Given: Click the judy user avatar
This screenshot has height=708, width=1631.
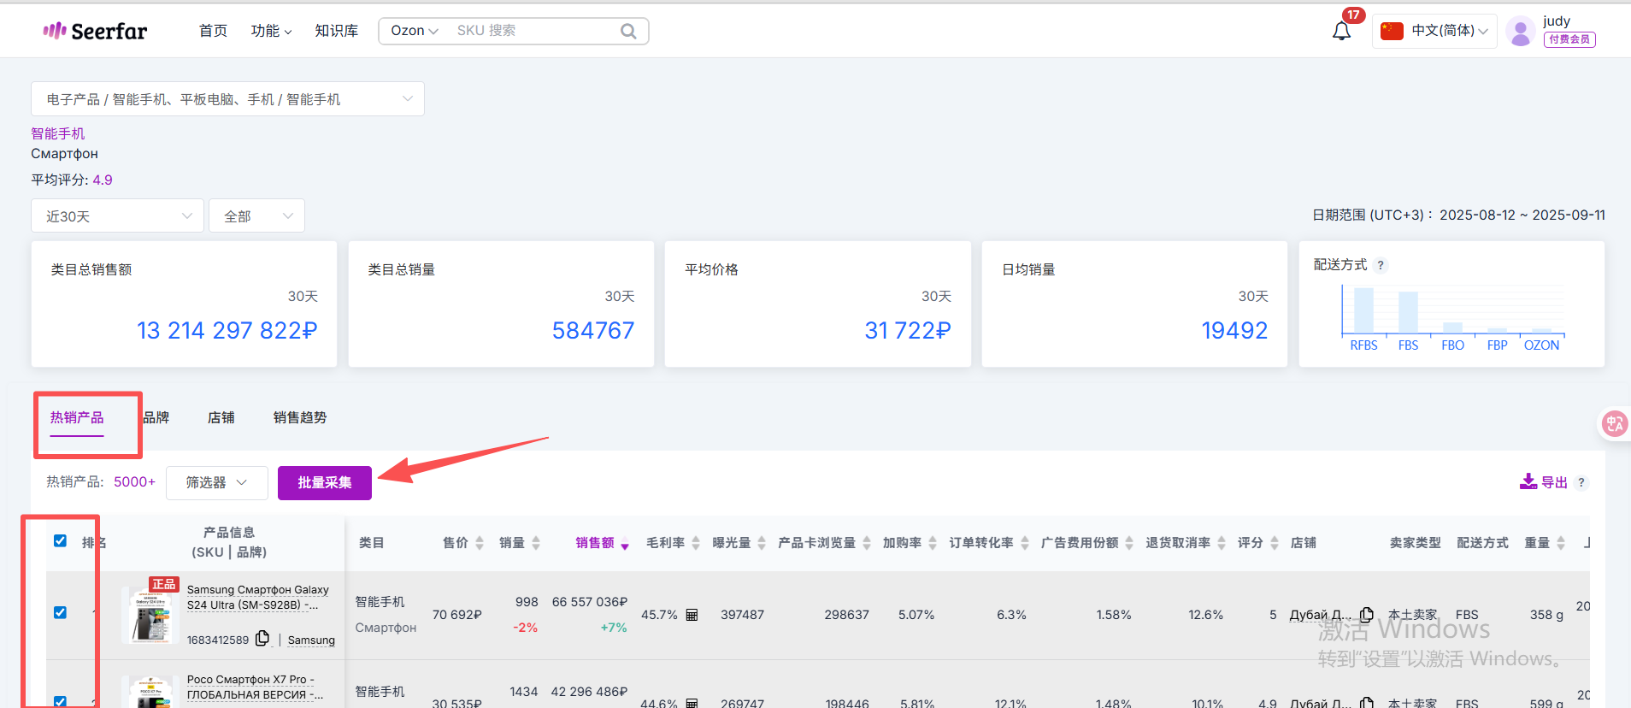Looking at the screenshot, I should (x=1520, y=32).
